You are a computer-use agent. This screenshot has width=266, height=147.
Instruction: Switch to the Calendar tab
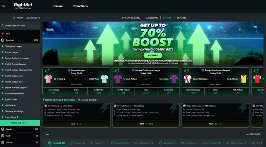point(152,18)
